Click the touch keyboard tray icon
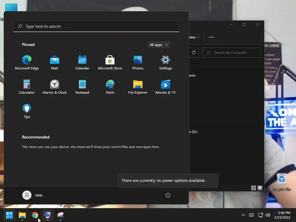 tap(251, 215)
